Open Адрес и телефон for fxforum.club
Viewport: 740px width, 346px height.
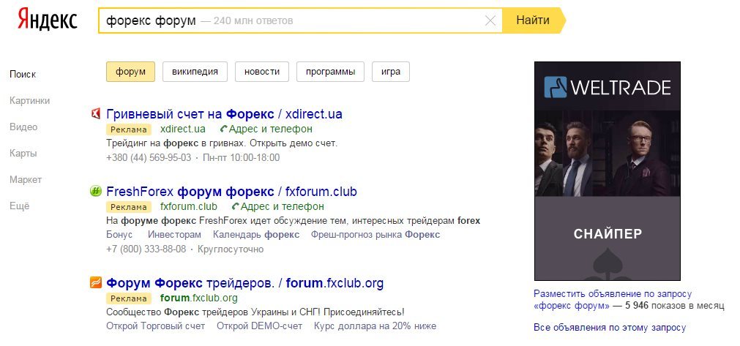283,206
